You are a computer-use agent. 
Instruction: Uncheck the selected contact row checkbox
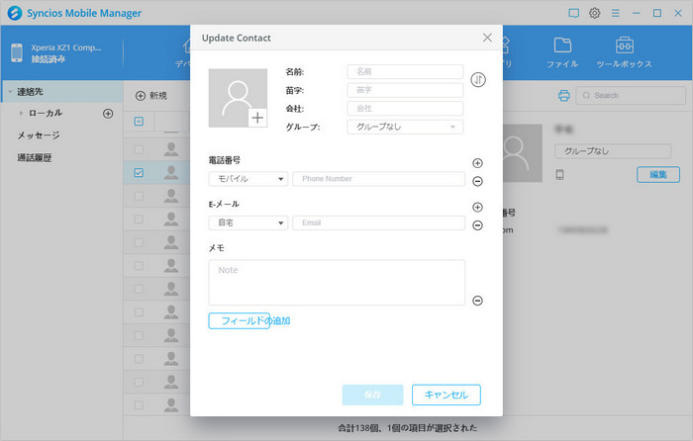(139, 173)
